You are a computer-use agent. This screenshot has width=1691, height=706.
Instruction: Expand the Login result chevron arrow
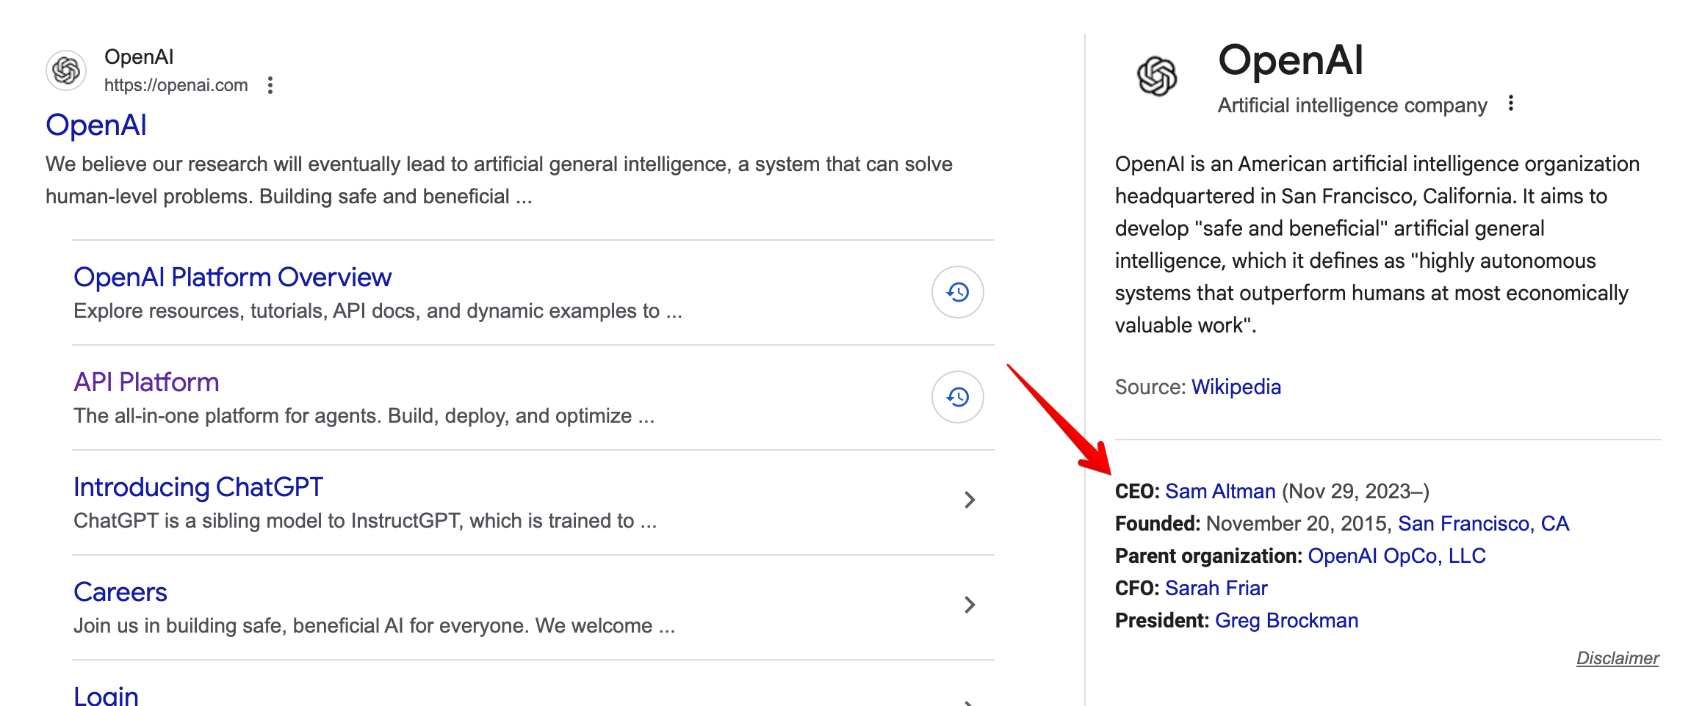coord(969,701)
